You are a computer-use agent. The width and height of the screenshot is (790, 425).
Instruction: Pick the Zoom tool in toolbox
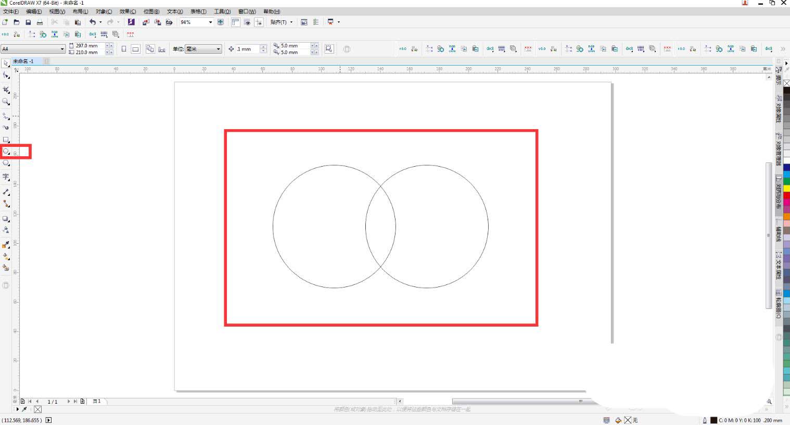(x=6, y=102)
